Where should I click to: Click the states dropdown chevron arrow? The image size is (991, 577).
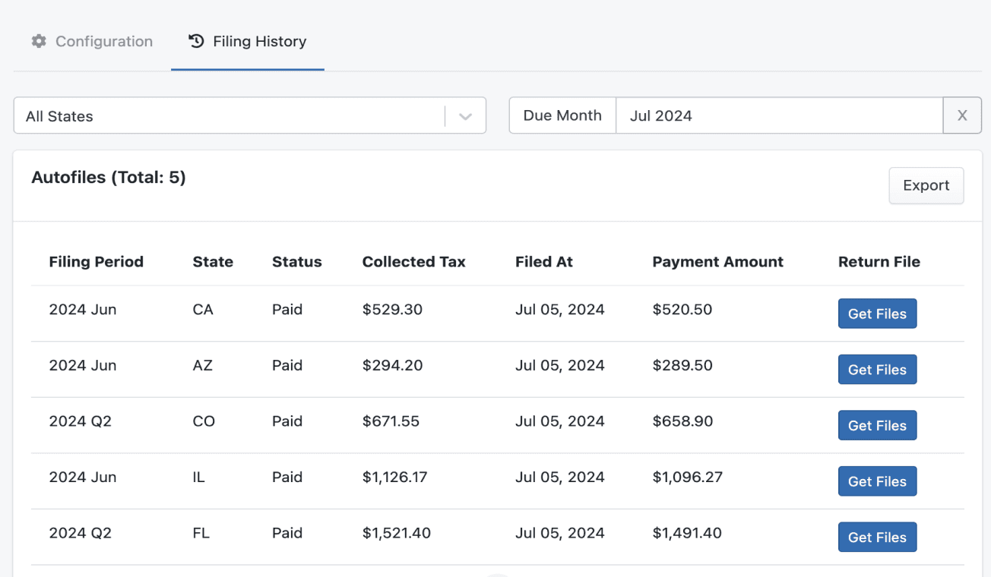466,116
